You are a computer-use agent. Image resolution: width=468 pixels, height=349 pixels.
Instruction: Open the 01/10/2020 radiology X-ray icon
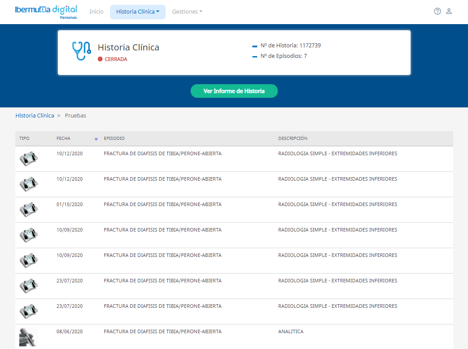click(28, 209)
